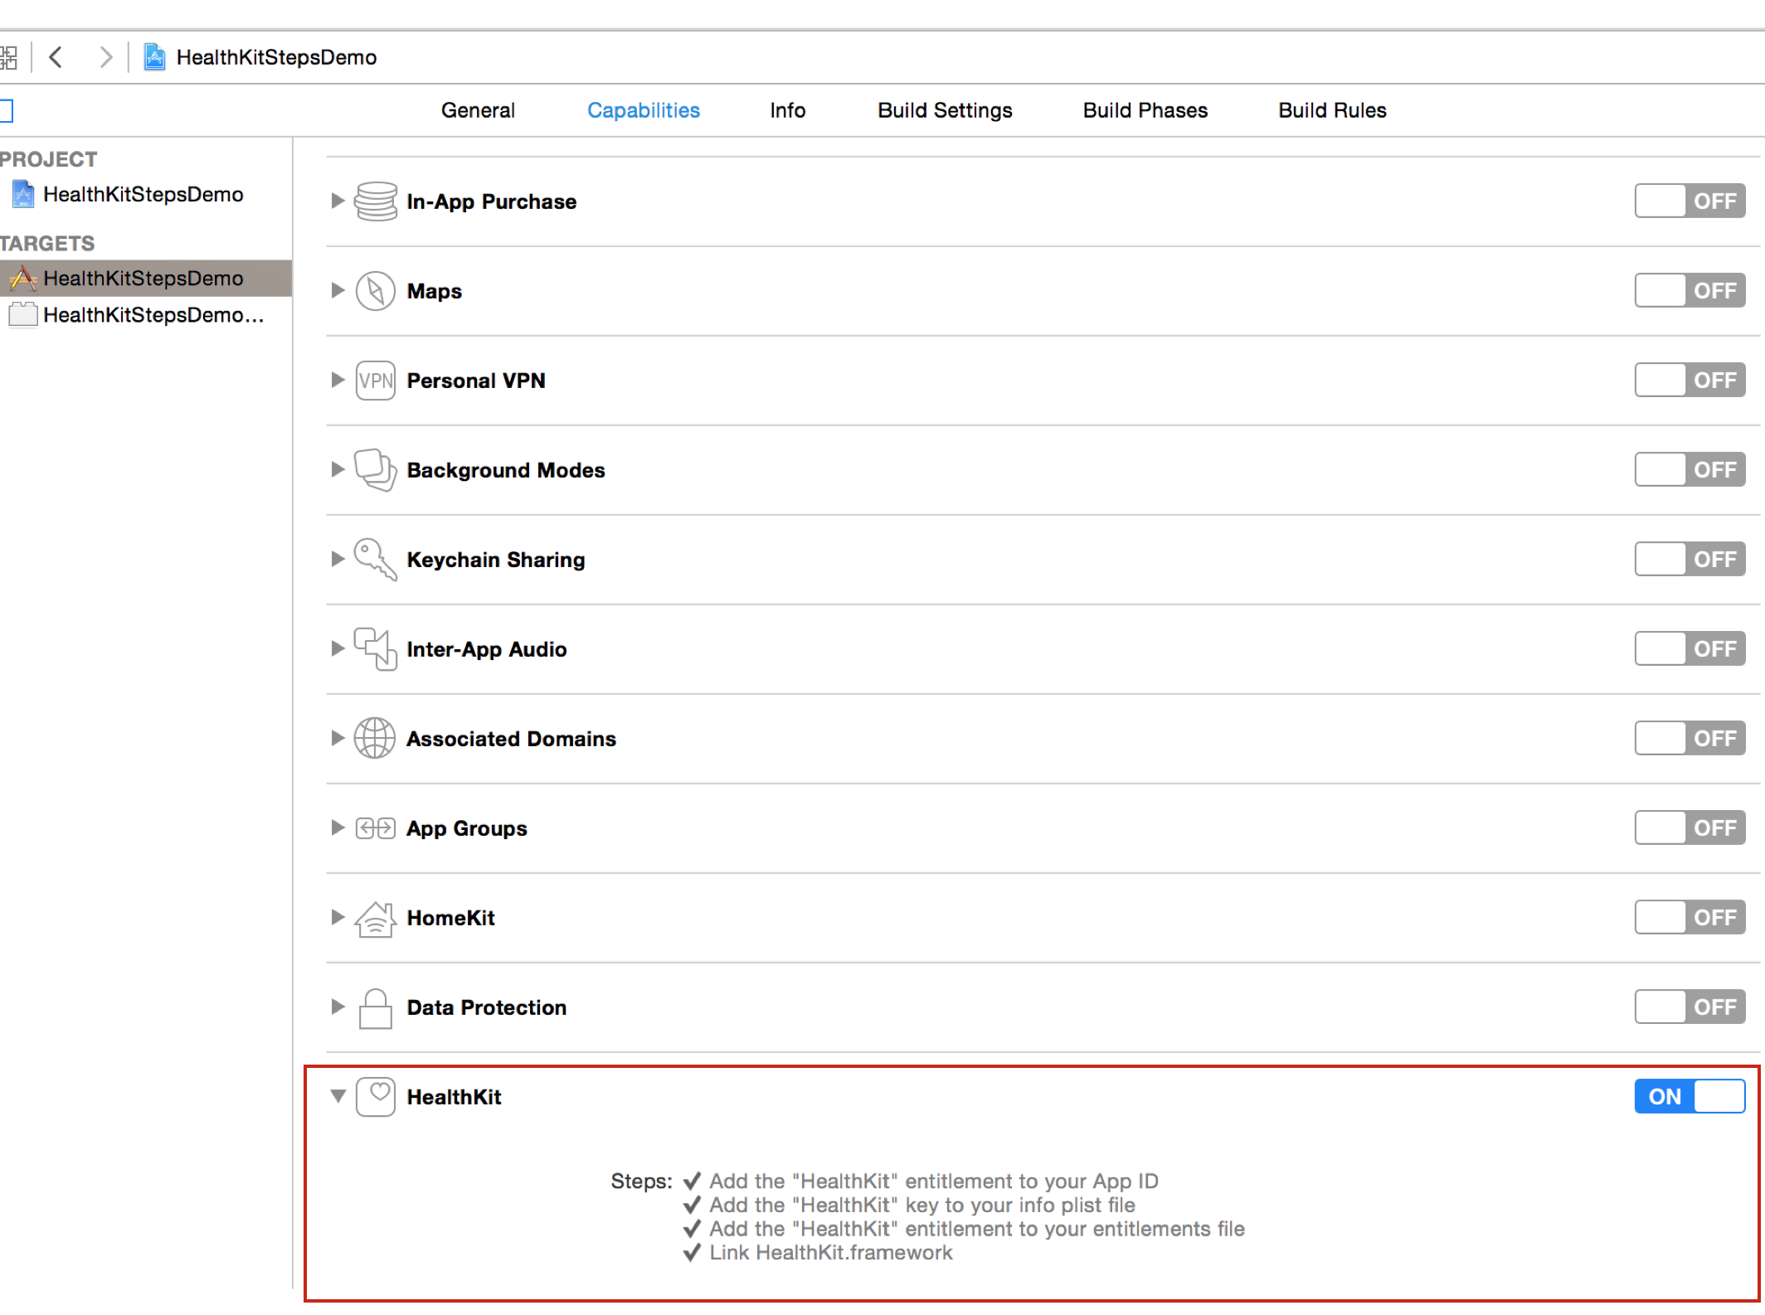Click the HomeKit house icon
The height and width of the screenshot is (1315, 1765).
click(x=376, y=918)
